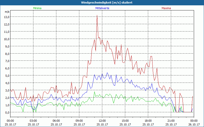Viewport: 204px width, 127px height.
Task: Click the Minima legend label
Action: [37, 8]
